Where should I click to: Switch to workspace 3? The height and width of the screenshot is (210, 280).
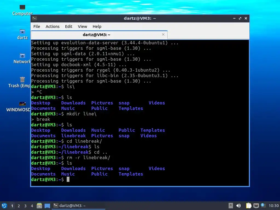click(x=25, y=206)
